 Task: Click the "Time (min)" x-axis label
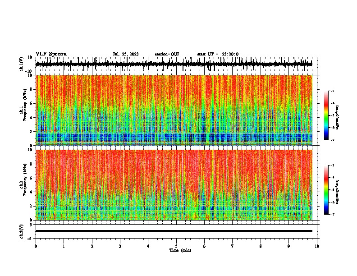tap(180, 250)
